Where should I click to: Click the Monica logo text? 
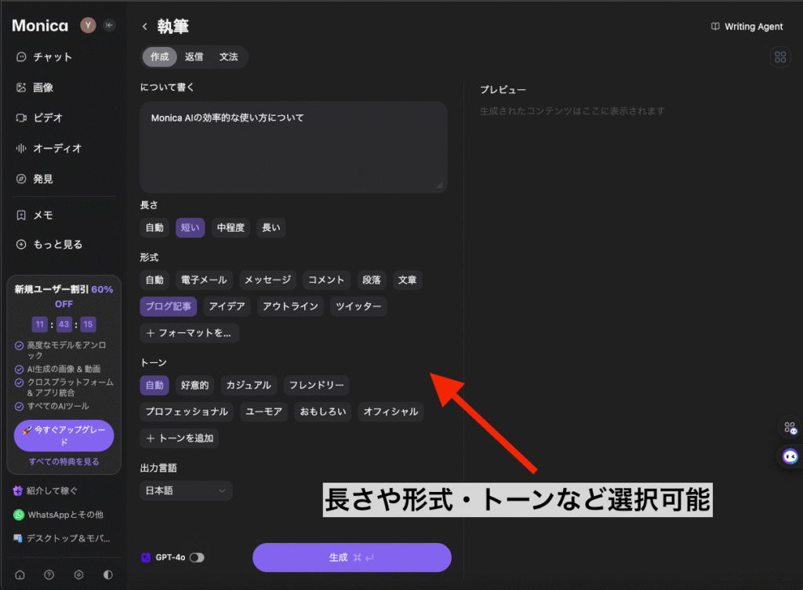(40, 26)
